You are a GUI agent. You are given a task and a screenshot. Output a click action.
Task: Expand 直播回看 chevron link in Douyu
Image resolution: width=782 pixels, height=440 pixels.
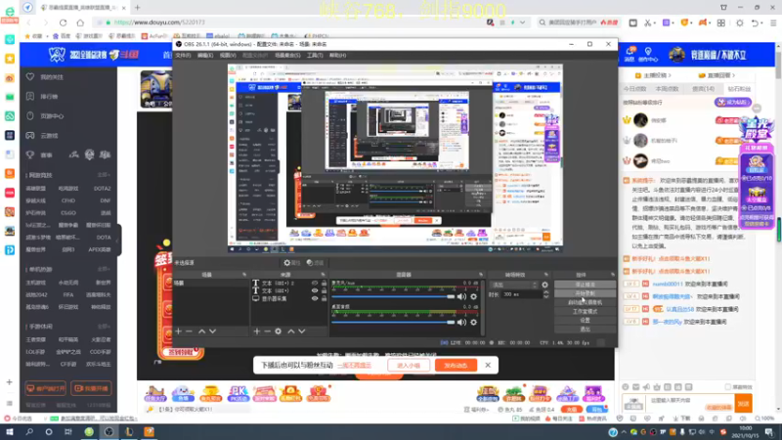click(717, 76)
